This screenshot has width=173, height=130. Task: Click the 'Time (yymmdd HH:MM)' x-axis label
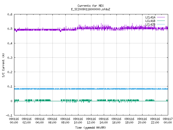click(91, 128)
